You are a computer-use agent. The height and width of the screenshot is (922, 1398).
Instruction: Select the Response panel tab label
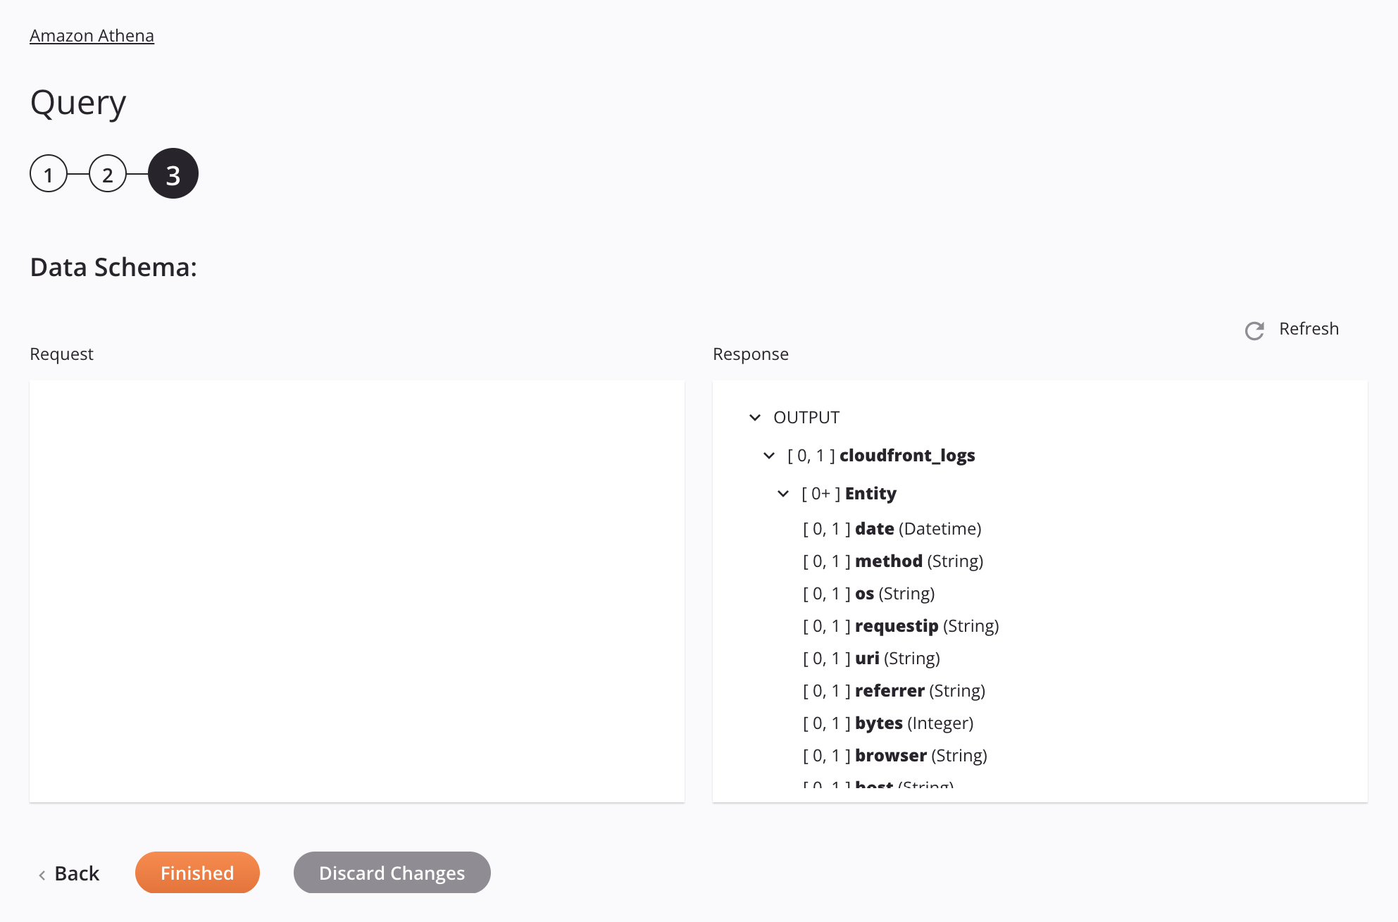750,354
